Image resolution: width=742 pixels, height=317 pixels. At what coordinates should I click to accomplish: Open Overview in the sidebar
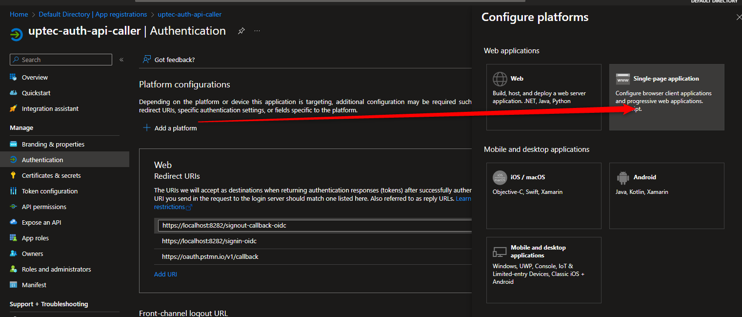[35, 77]
